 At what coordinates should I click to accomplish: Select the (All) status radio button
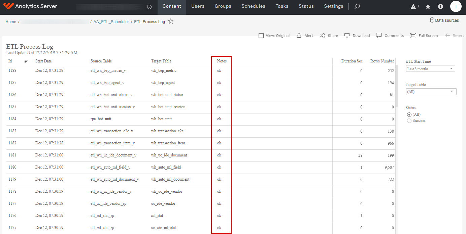[409, 115]
